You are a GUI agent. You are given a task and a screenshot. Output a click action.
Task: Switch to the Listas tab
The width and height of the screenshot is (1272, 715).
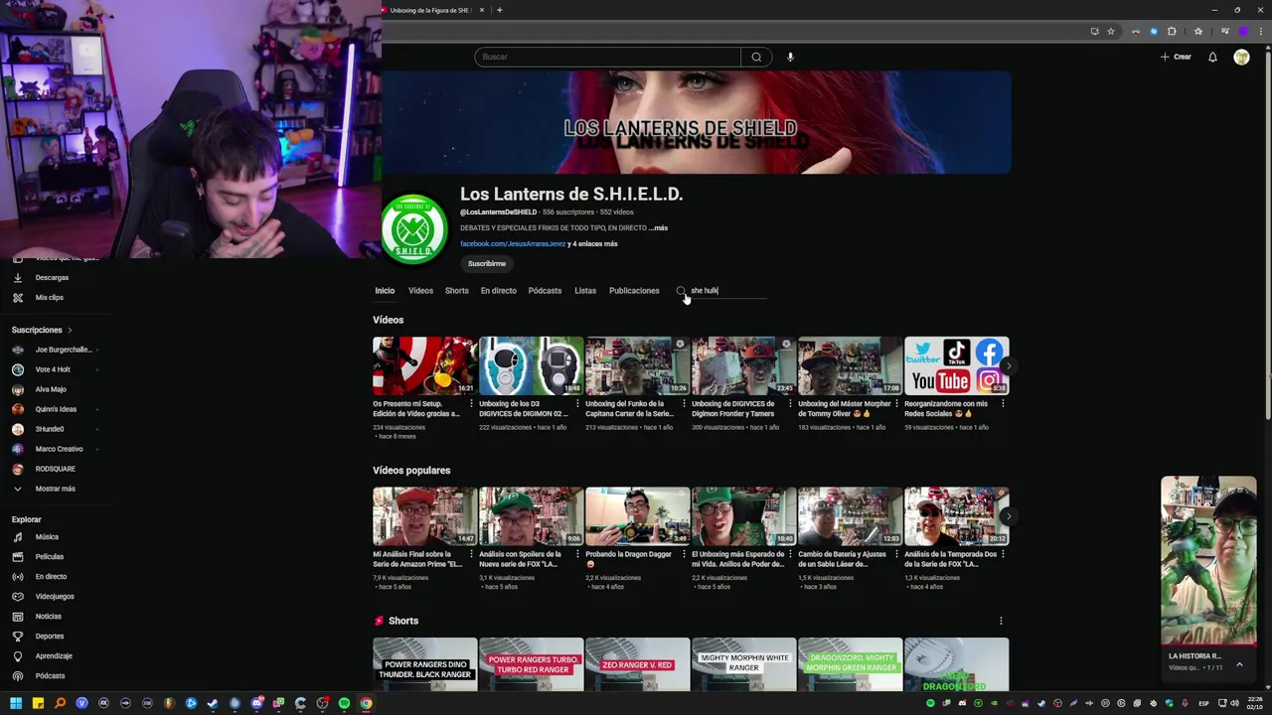[x=585, y=291]
